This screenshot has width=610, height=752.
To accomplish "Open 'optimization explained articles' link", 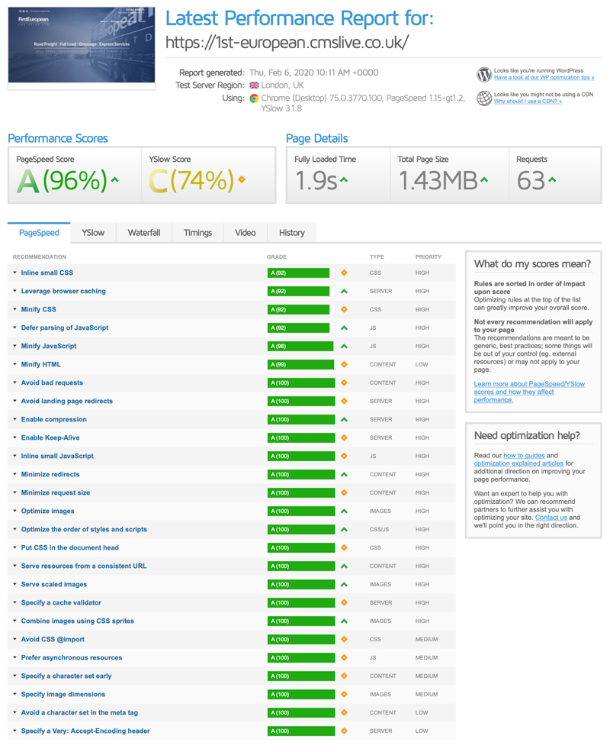I will [x=518, y=463].
